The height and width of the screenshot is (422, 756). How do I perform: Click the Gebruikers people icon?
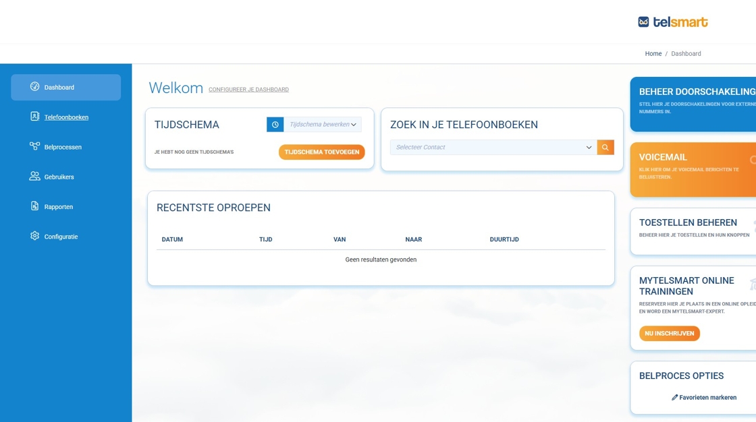click(x=35, y=177)
